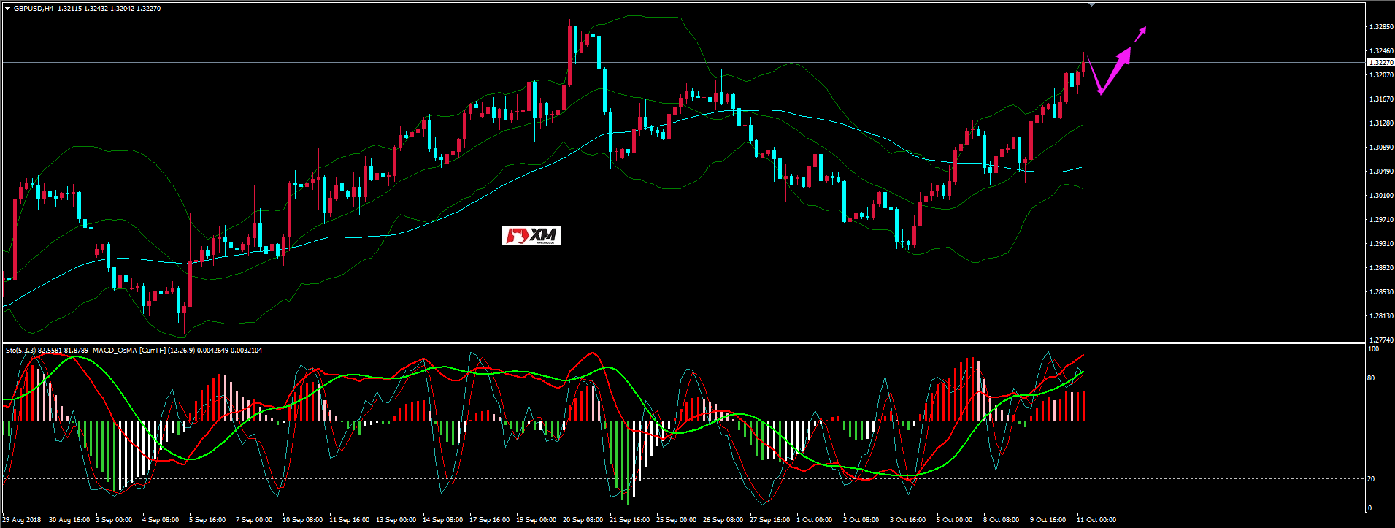Click the stochastic level 20 scale label

click(x=1371, y=479)
